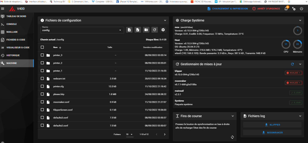Open the Google bookmark icon
This screenshot has width=308, height=143.
289,2
